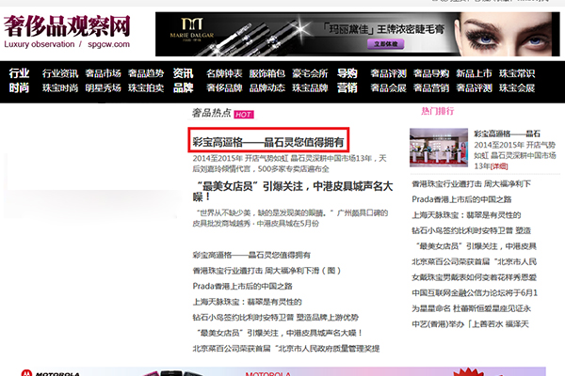Go to 珠宝常识 in navigation
The width and height of the screenshot is (565, 376).
[x=517, y=73]
